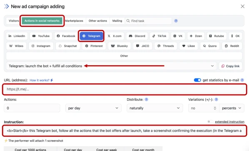Choose the VK network button
249x151 pixels.
[x=178, y=36]
